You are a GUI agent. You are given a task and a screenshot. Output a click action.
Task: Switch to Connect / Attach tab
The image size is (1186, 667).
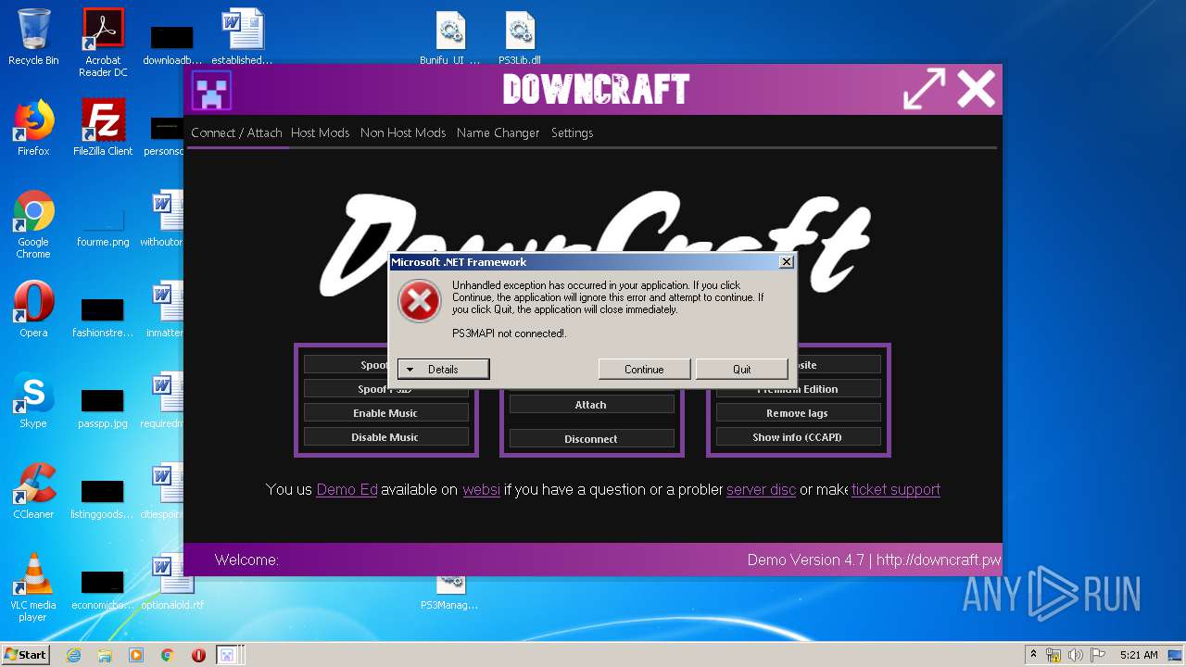236,132
